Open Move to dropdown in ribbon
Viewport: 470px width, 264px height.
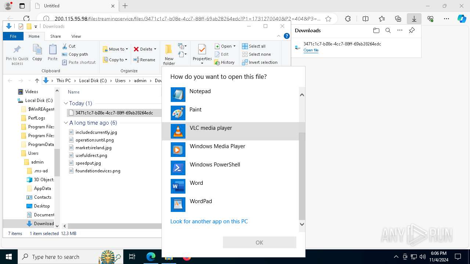pos(115,49)
